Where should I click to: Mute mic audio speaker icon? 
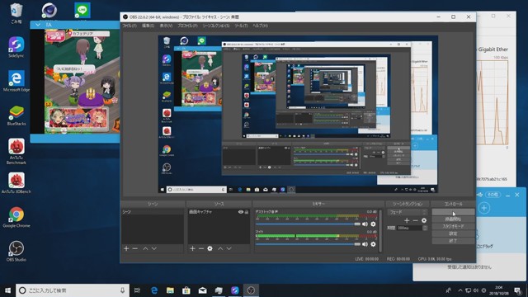(365, 244)
